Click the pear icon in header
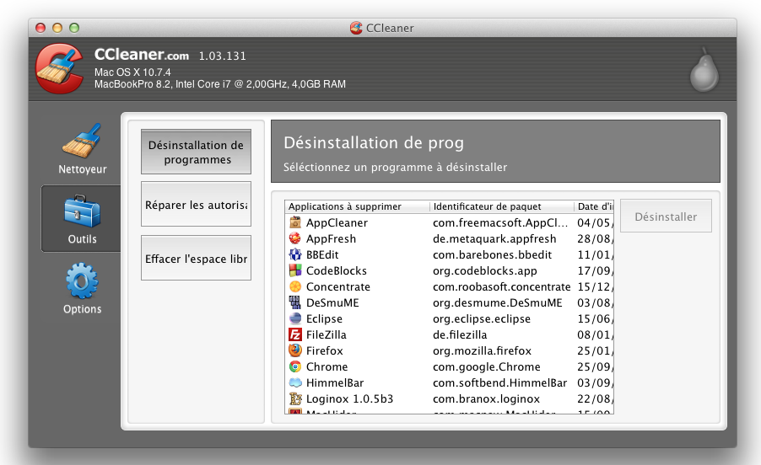This screenshot has width=761, height=465. click(703, 71)
